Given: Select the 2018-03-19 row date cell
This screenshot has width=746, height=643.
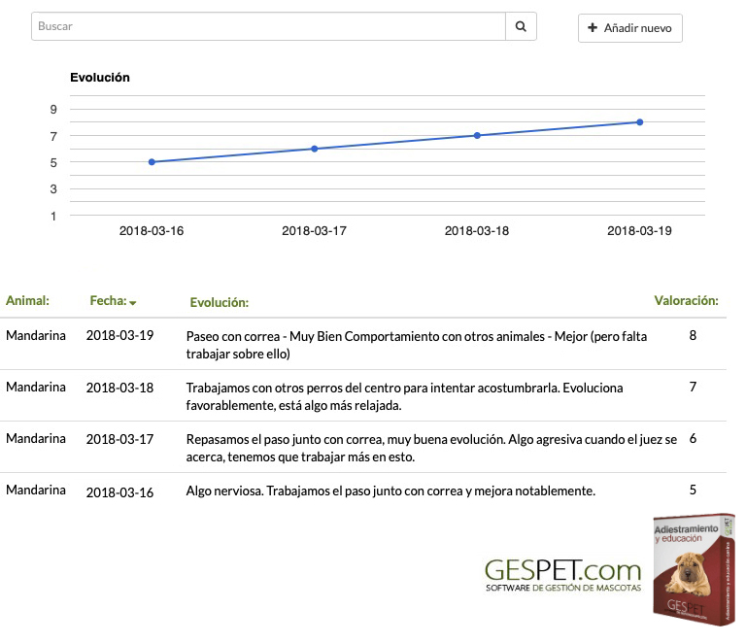Looking at the screenshot, I should tap(119, 336).
